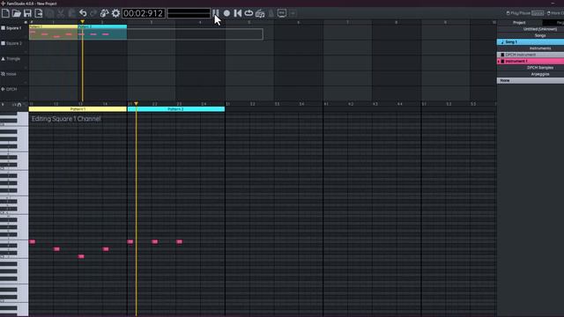
Task: Toggle the loop mode icon
Action: (249, 13)
